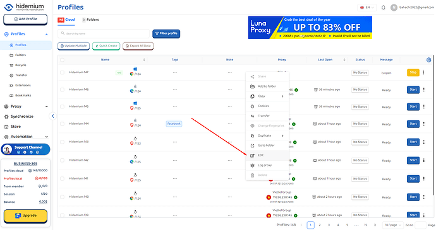Click the facebook tag on Hidemium 144
The height and width of the screenshot is (230, 436).
174,124
